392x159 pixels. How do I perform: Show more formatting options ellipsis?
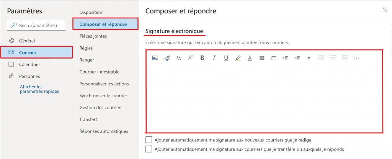pos(356,58)
